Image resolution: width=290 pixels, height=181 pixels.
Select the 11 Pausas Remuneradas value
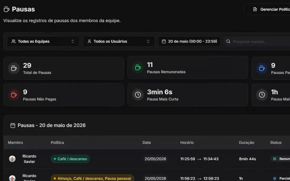pos(150,65)
